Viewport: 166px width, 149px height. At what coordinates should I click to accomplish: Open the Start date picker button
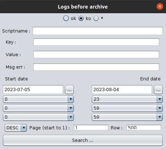click(x=69, y=90)
